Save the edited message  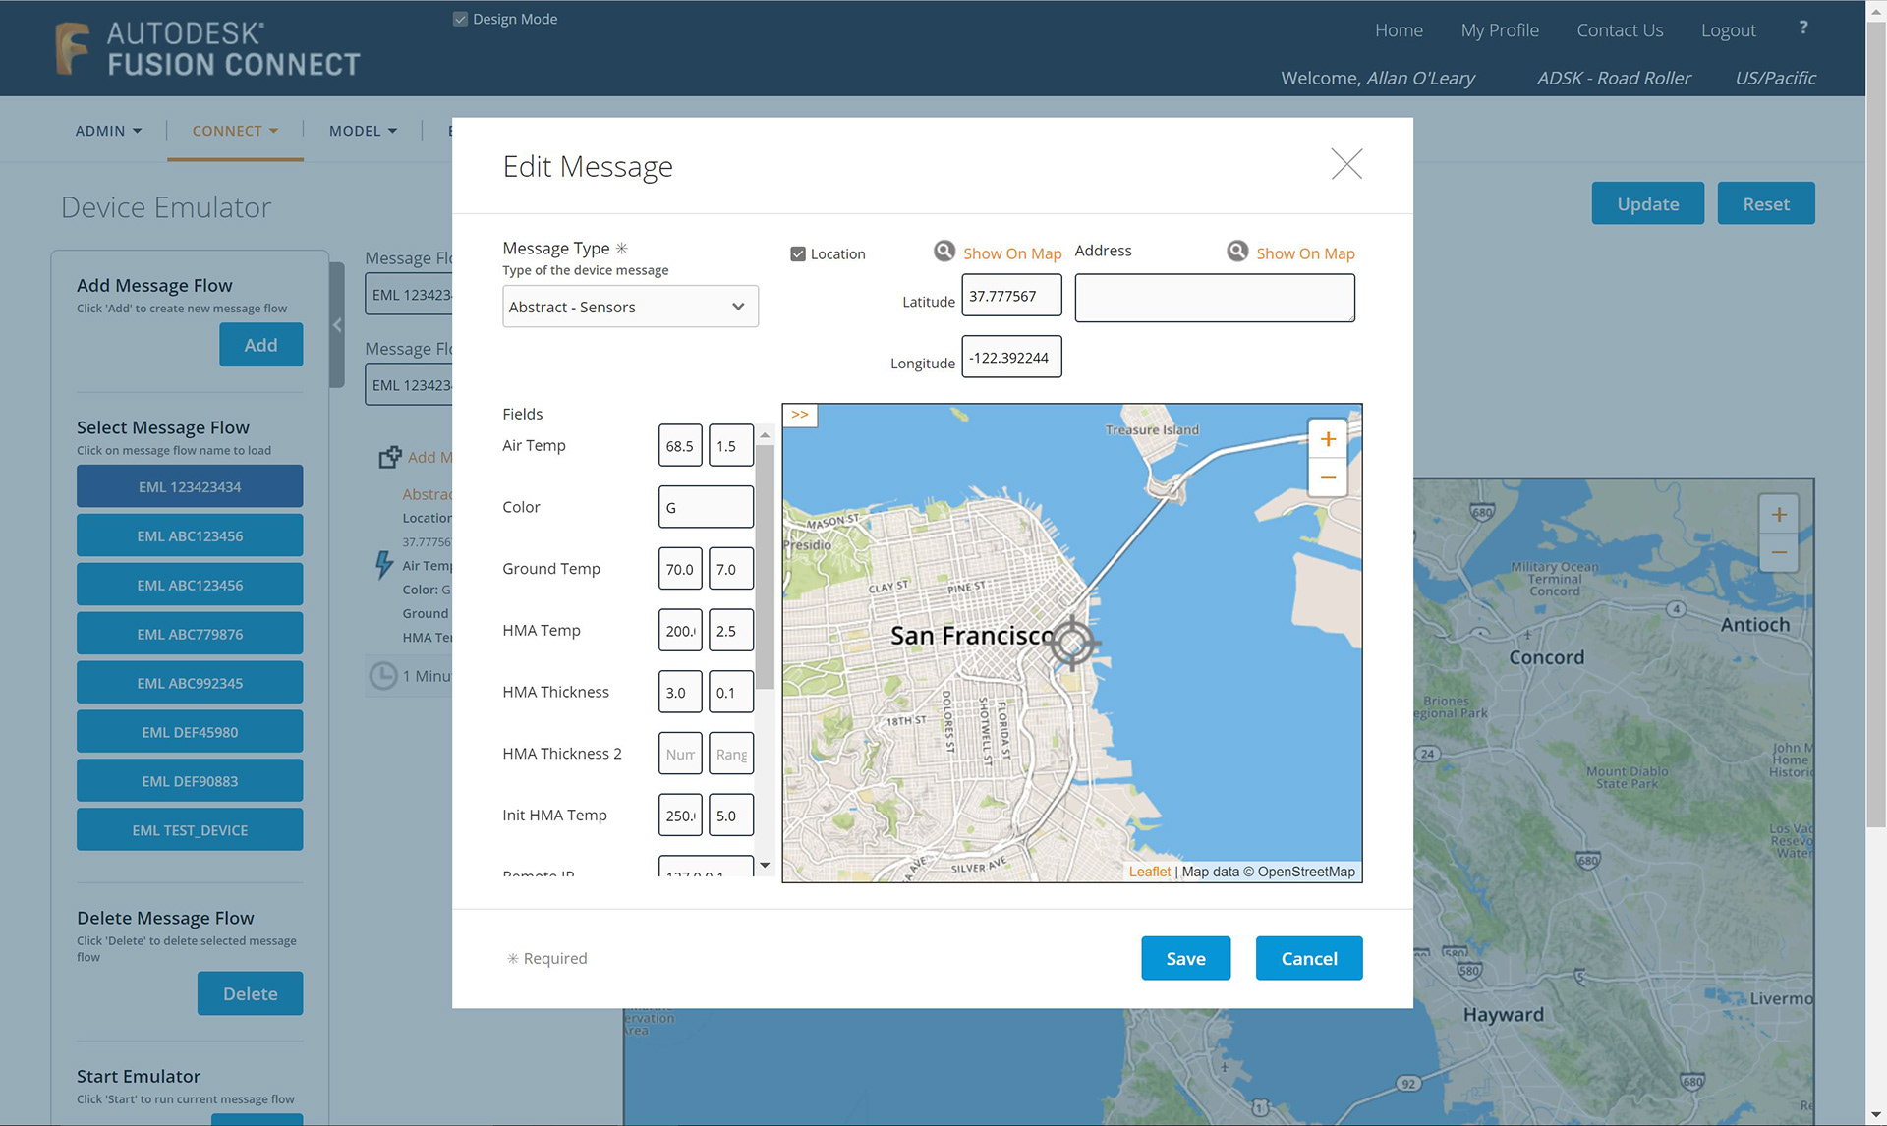click(x=1185, y=958)
